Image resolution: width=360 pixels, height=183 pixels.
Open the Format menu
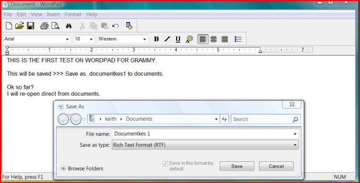coord(73,14)
